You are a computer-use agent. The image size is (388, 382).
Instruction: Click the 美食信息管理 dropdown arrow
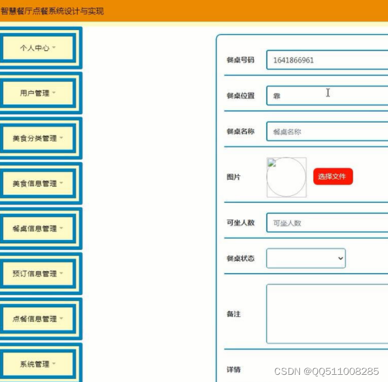click(x=61, y=183)
